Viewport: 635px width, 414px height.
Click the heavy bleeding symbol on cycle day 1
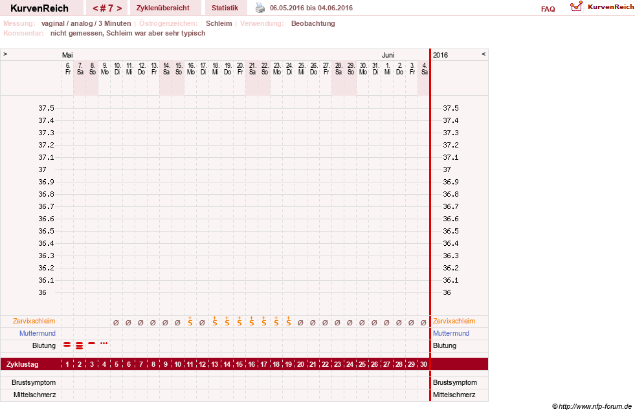pos(67,345)
